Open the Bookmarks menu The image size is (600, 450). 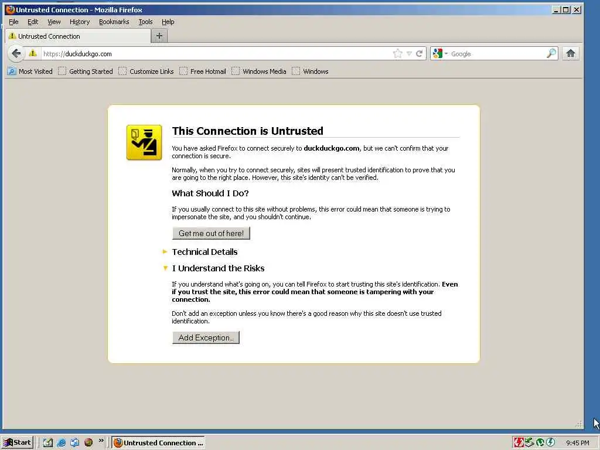coord(114,22)
